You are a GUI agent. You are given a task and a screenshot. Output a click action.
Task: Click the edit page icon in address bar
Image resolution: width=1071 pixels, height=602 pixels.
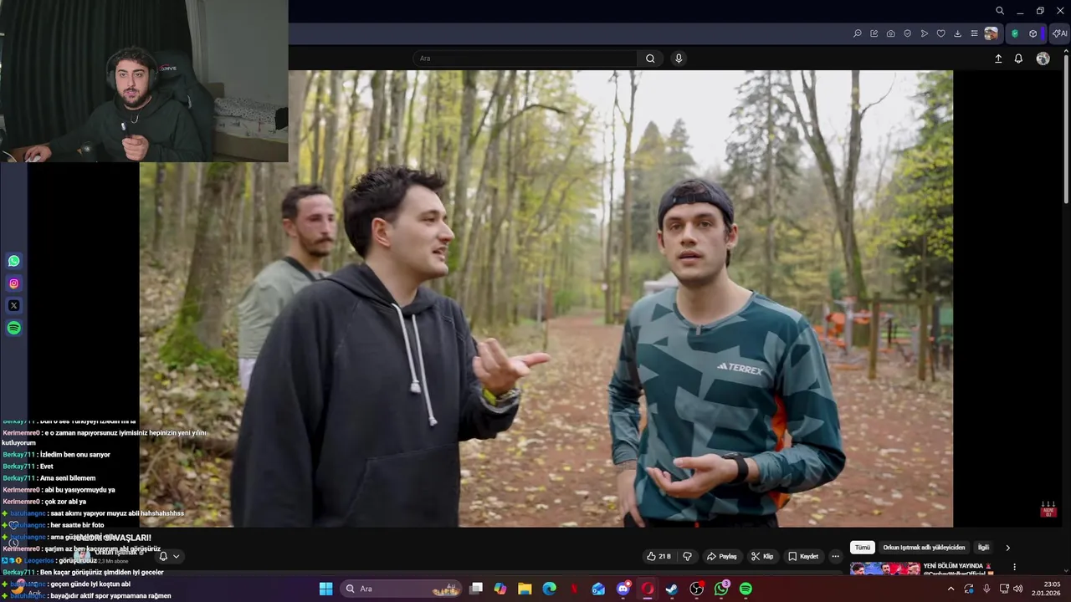click(x=874, y=33)
